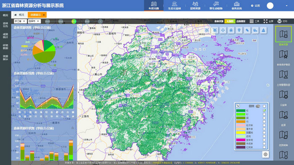Click the 全屏 fullscreen icon

(x=265, y=21)
